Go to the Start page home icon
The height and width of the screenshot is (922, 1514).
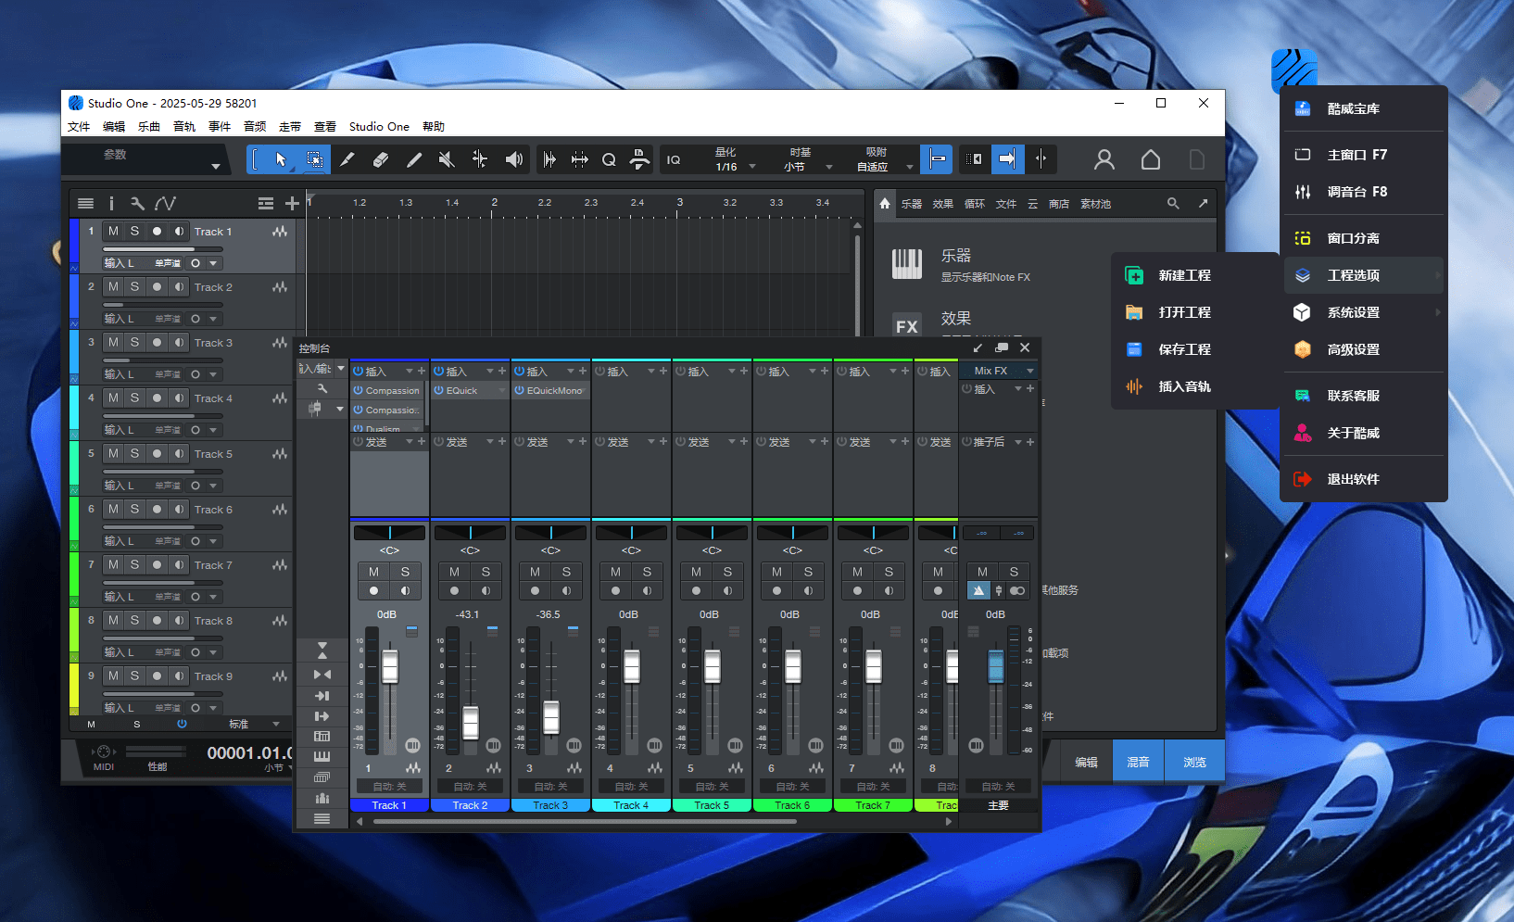1151,159
